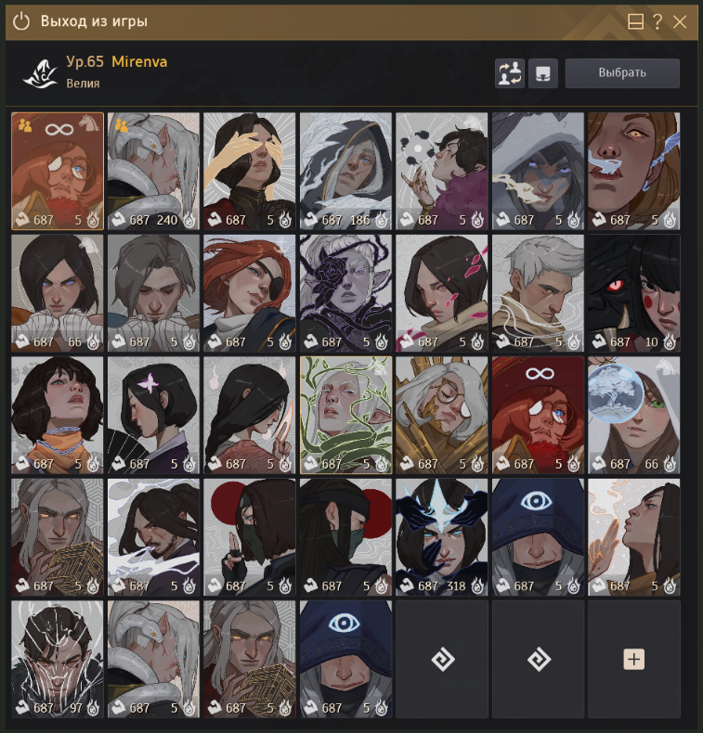
Task: Click the tray icon next to Выбрать
Action: pyautogui.click(x=543, y=73)
